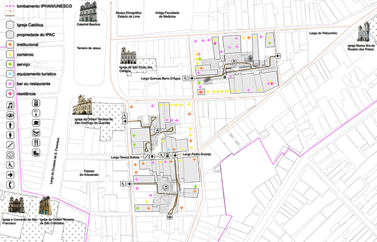Screen dimensions: 377x242
Task: Click the dotted Igreja Católica legend swatch
Action: (10, 25)
